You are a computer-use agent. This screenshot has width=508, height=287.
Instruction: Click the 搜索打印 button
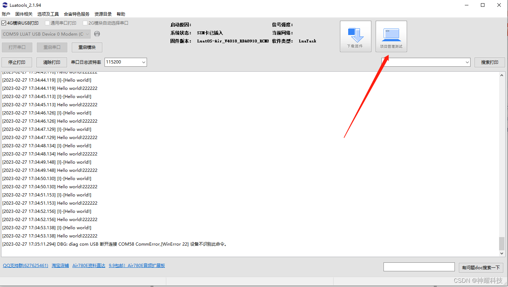tap(490, 62)
